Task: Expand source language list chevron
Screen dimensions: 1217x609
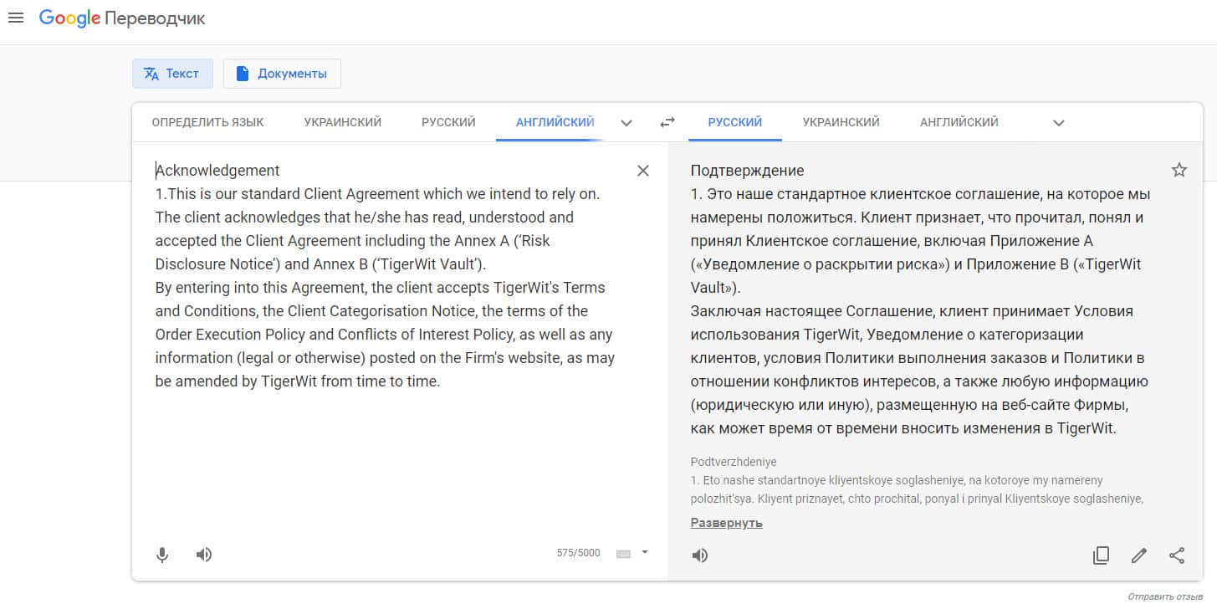Action: (x=626, y=123)
